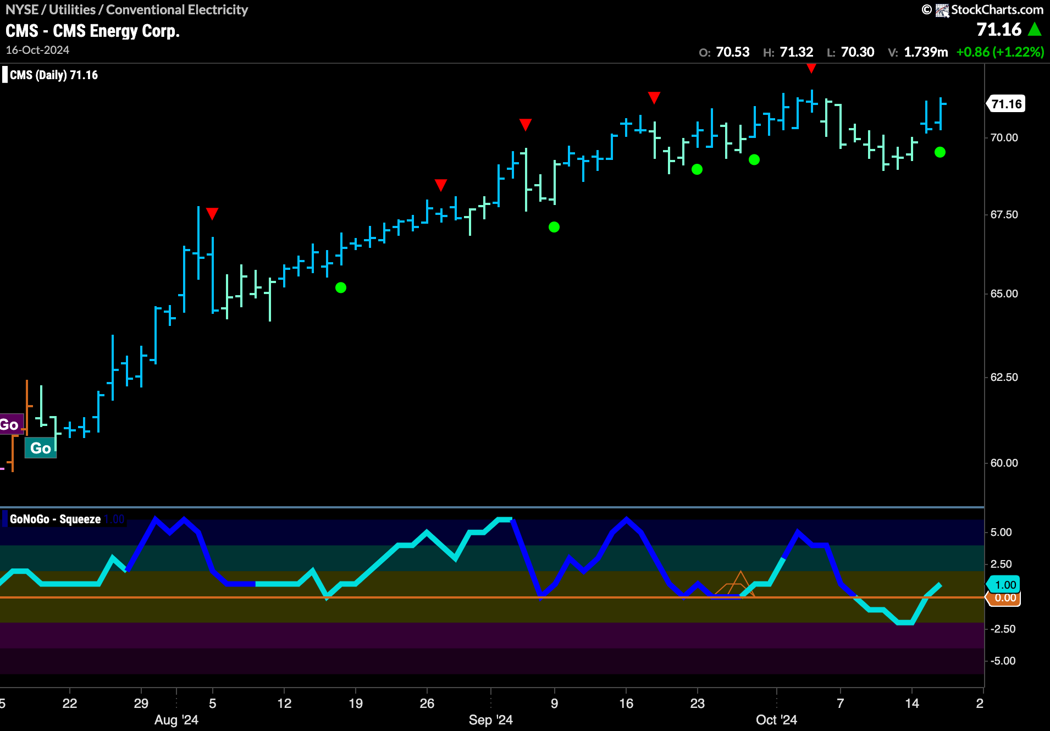Click the red down triangle marker near 26 August
Image resolution: width=1050 pixels, height=731 pixels.
pyautogui.click(x=441, y=185)
